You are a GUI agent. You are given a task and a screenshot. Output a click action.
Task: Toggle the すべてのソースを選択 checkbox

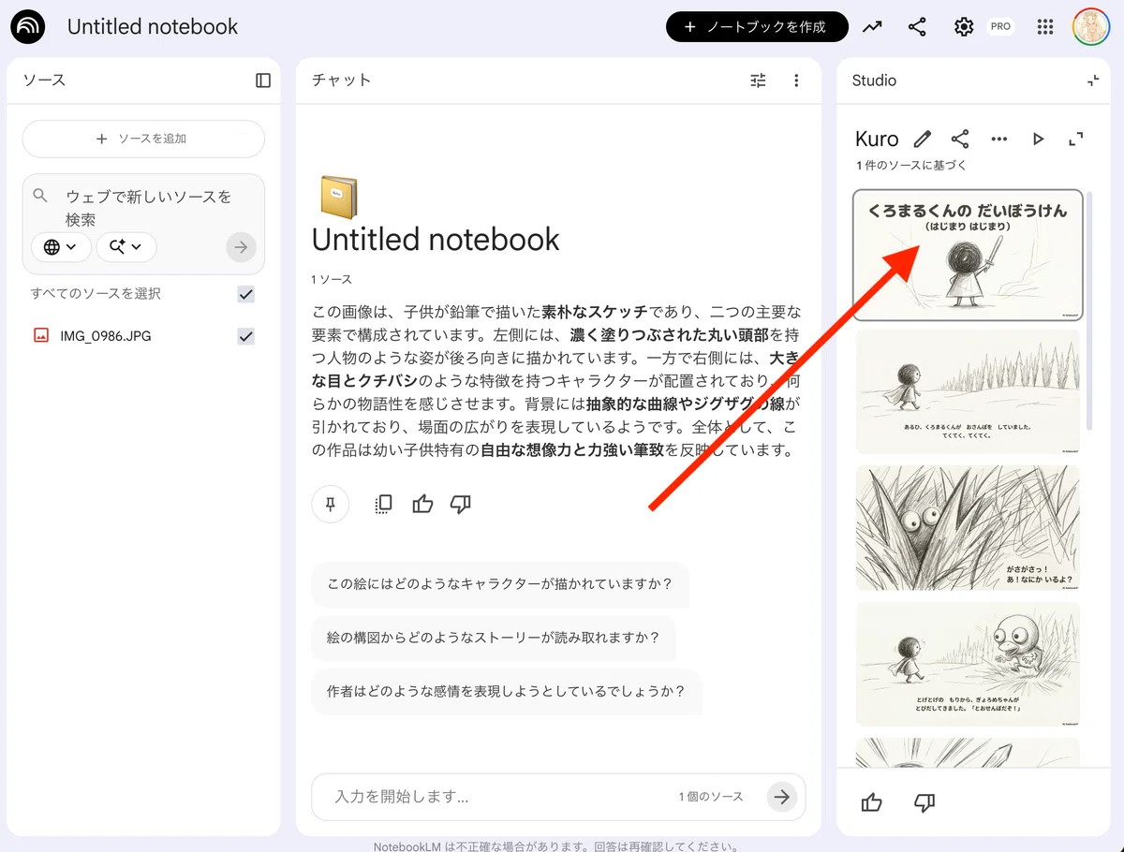point(245,294)
